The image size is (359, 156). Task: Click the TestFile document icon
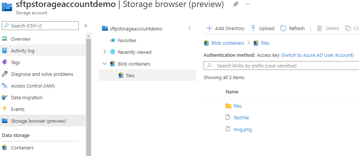click(x=228, y=118)
